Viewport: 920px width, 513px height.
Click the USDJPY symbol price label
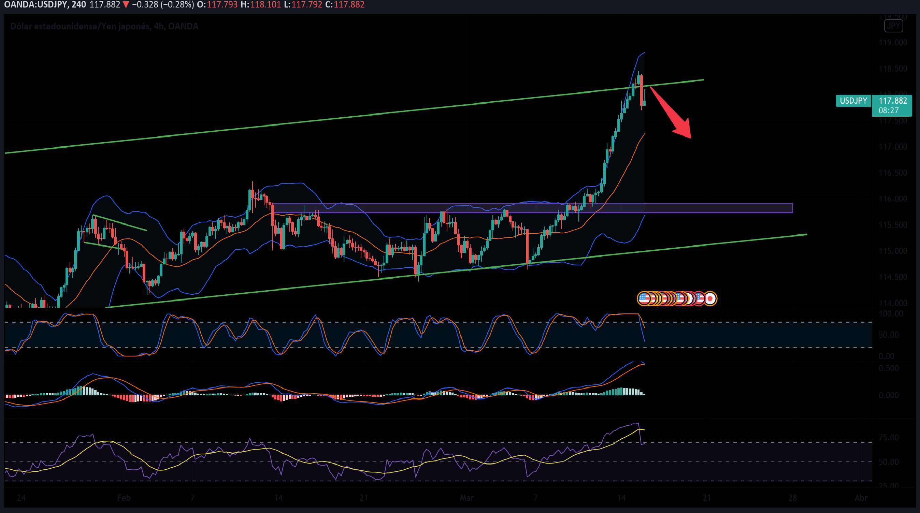pyautogui.click(x=853, y=101)
